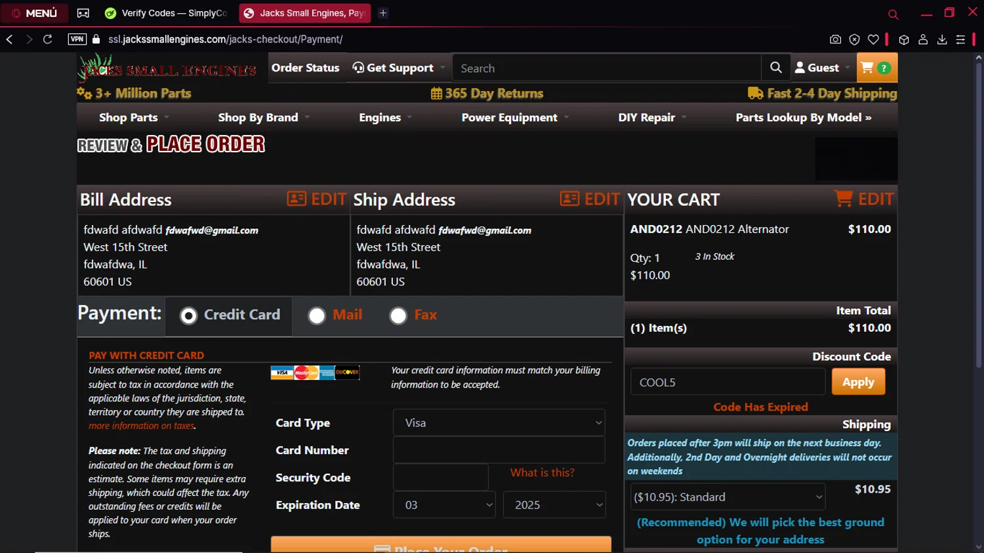Image resolution: width=984 pixels, height=553 pixels.
Task: Select the Jacks Small Engines tab
Action: (x=305, y=13)
